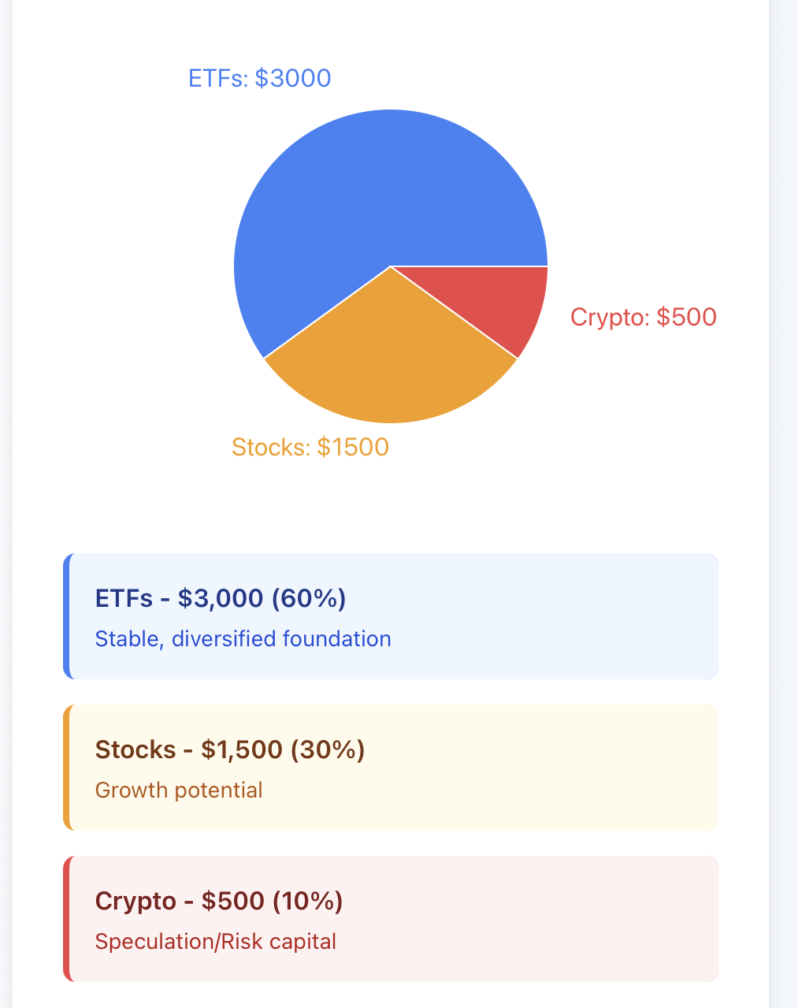Image resolution: width=798 pixels, height=1008 pixels.
Task: Click the 'Growth potential' description
Action: point(179,790)
